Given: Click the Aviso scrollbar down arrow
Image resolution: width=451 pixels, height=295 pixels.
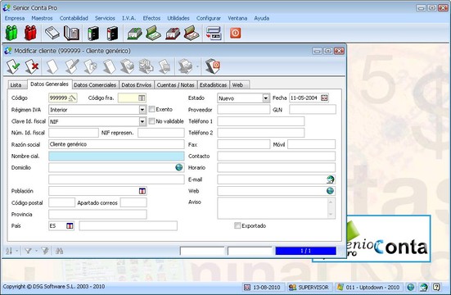Looking at the screenshot, I should click(331, 215).
